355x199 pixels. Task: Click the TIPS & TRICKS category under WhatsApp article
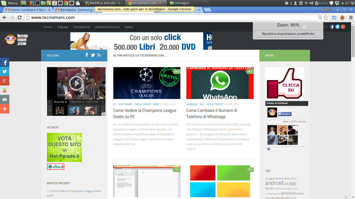pos(214,104)
